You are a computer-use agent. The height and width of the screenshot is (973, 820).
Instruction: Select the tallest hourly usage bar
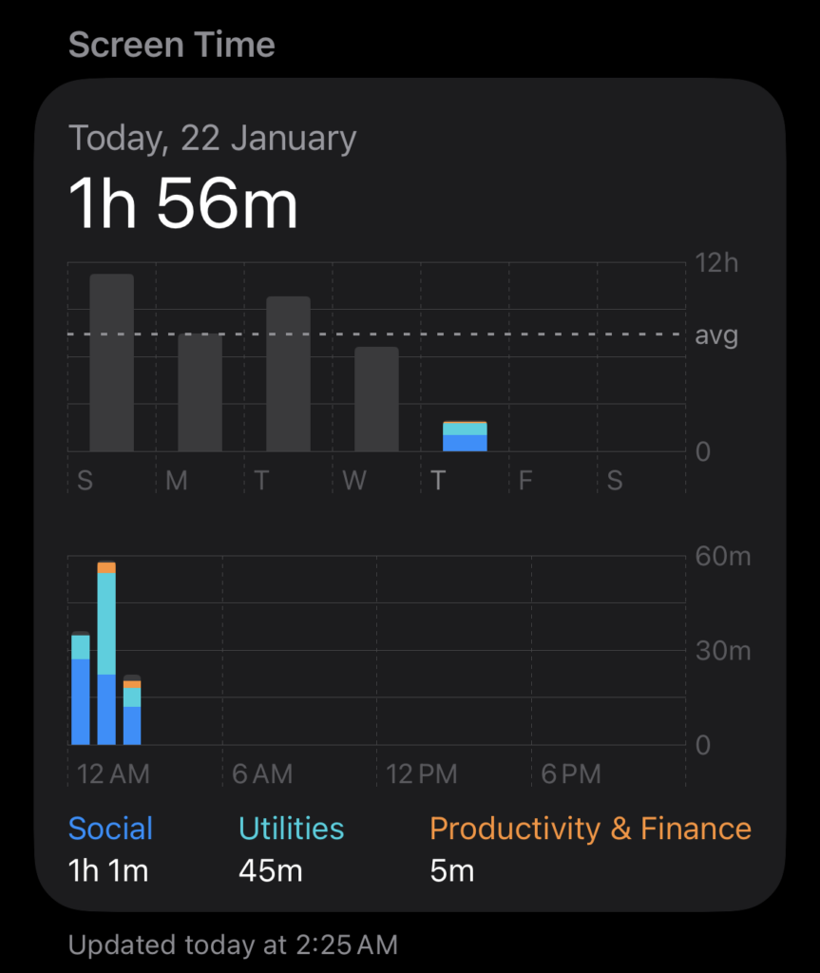[106, 654]
